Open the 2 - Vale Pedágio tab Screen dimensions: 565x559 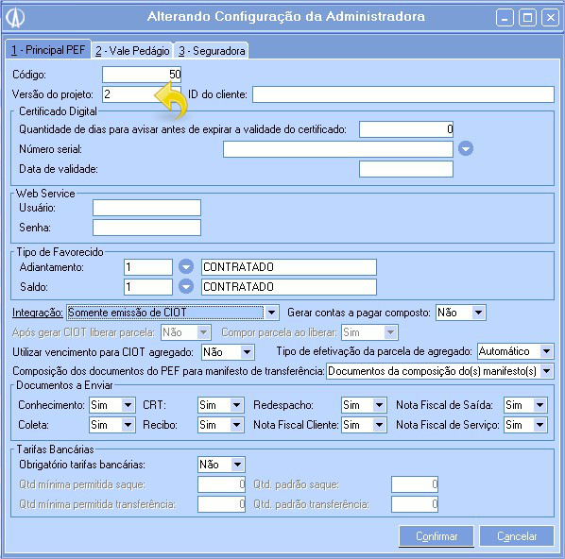(132, 51)
